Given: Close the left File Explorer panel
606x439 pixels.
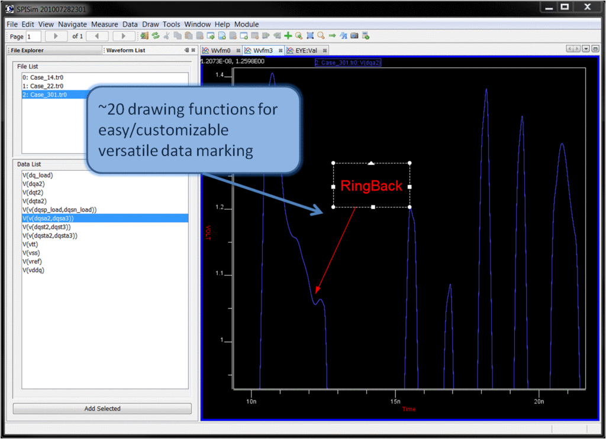Looking at the screenshot, I should (194, 50).
